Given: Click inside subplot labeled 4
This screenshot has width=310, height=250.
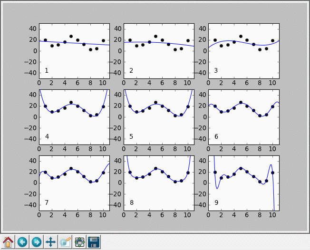Looking at the screenshot, I should (74, 131).
